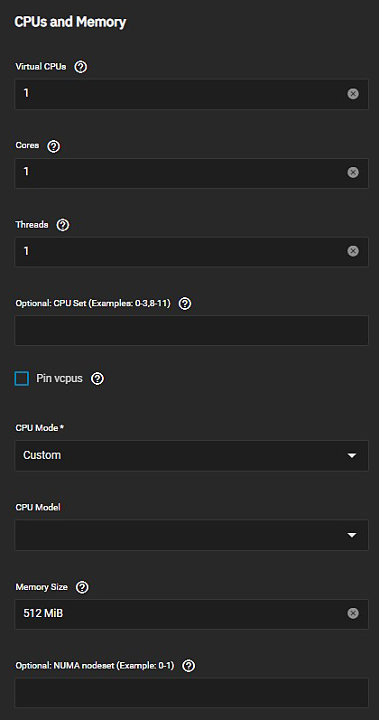Focus the NUMA nodeset input field
This screenshot has width=379, height=720.
(x=191, y=693)
